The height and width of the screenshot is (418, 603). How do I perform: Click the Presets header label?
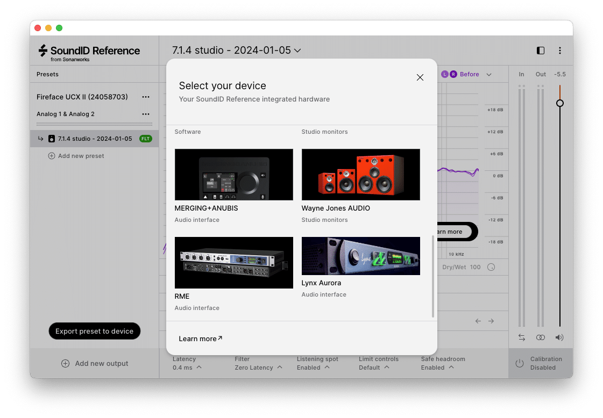pyautogui.click(x=48, y=74)
